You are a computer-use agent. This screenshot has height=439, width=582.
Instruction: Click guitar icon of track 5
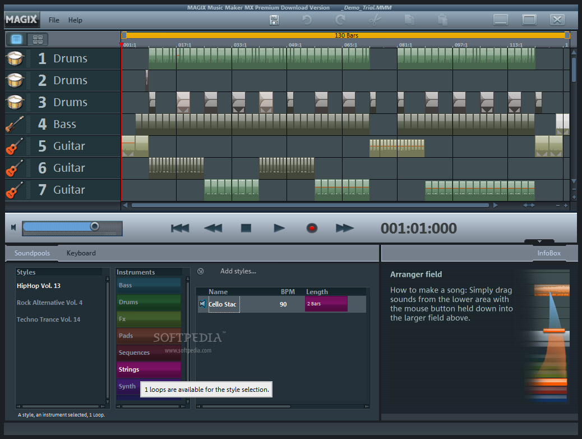click(x=15, y=146)
